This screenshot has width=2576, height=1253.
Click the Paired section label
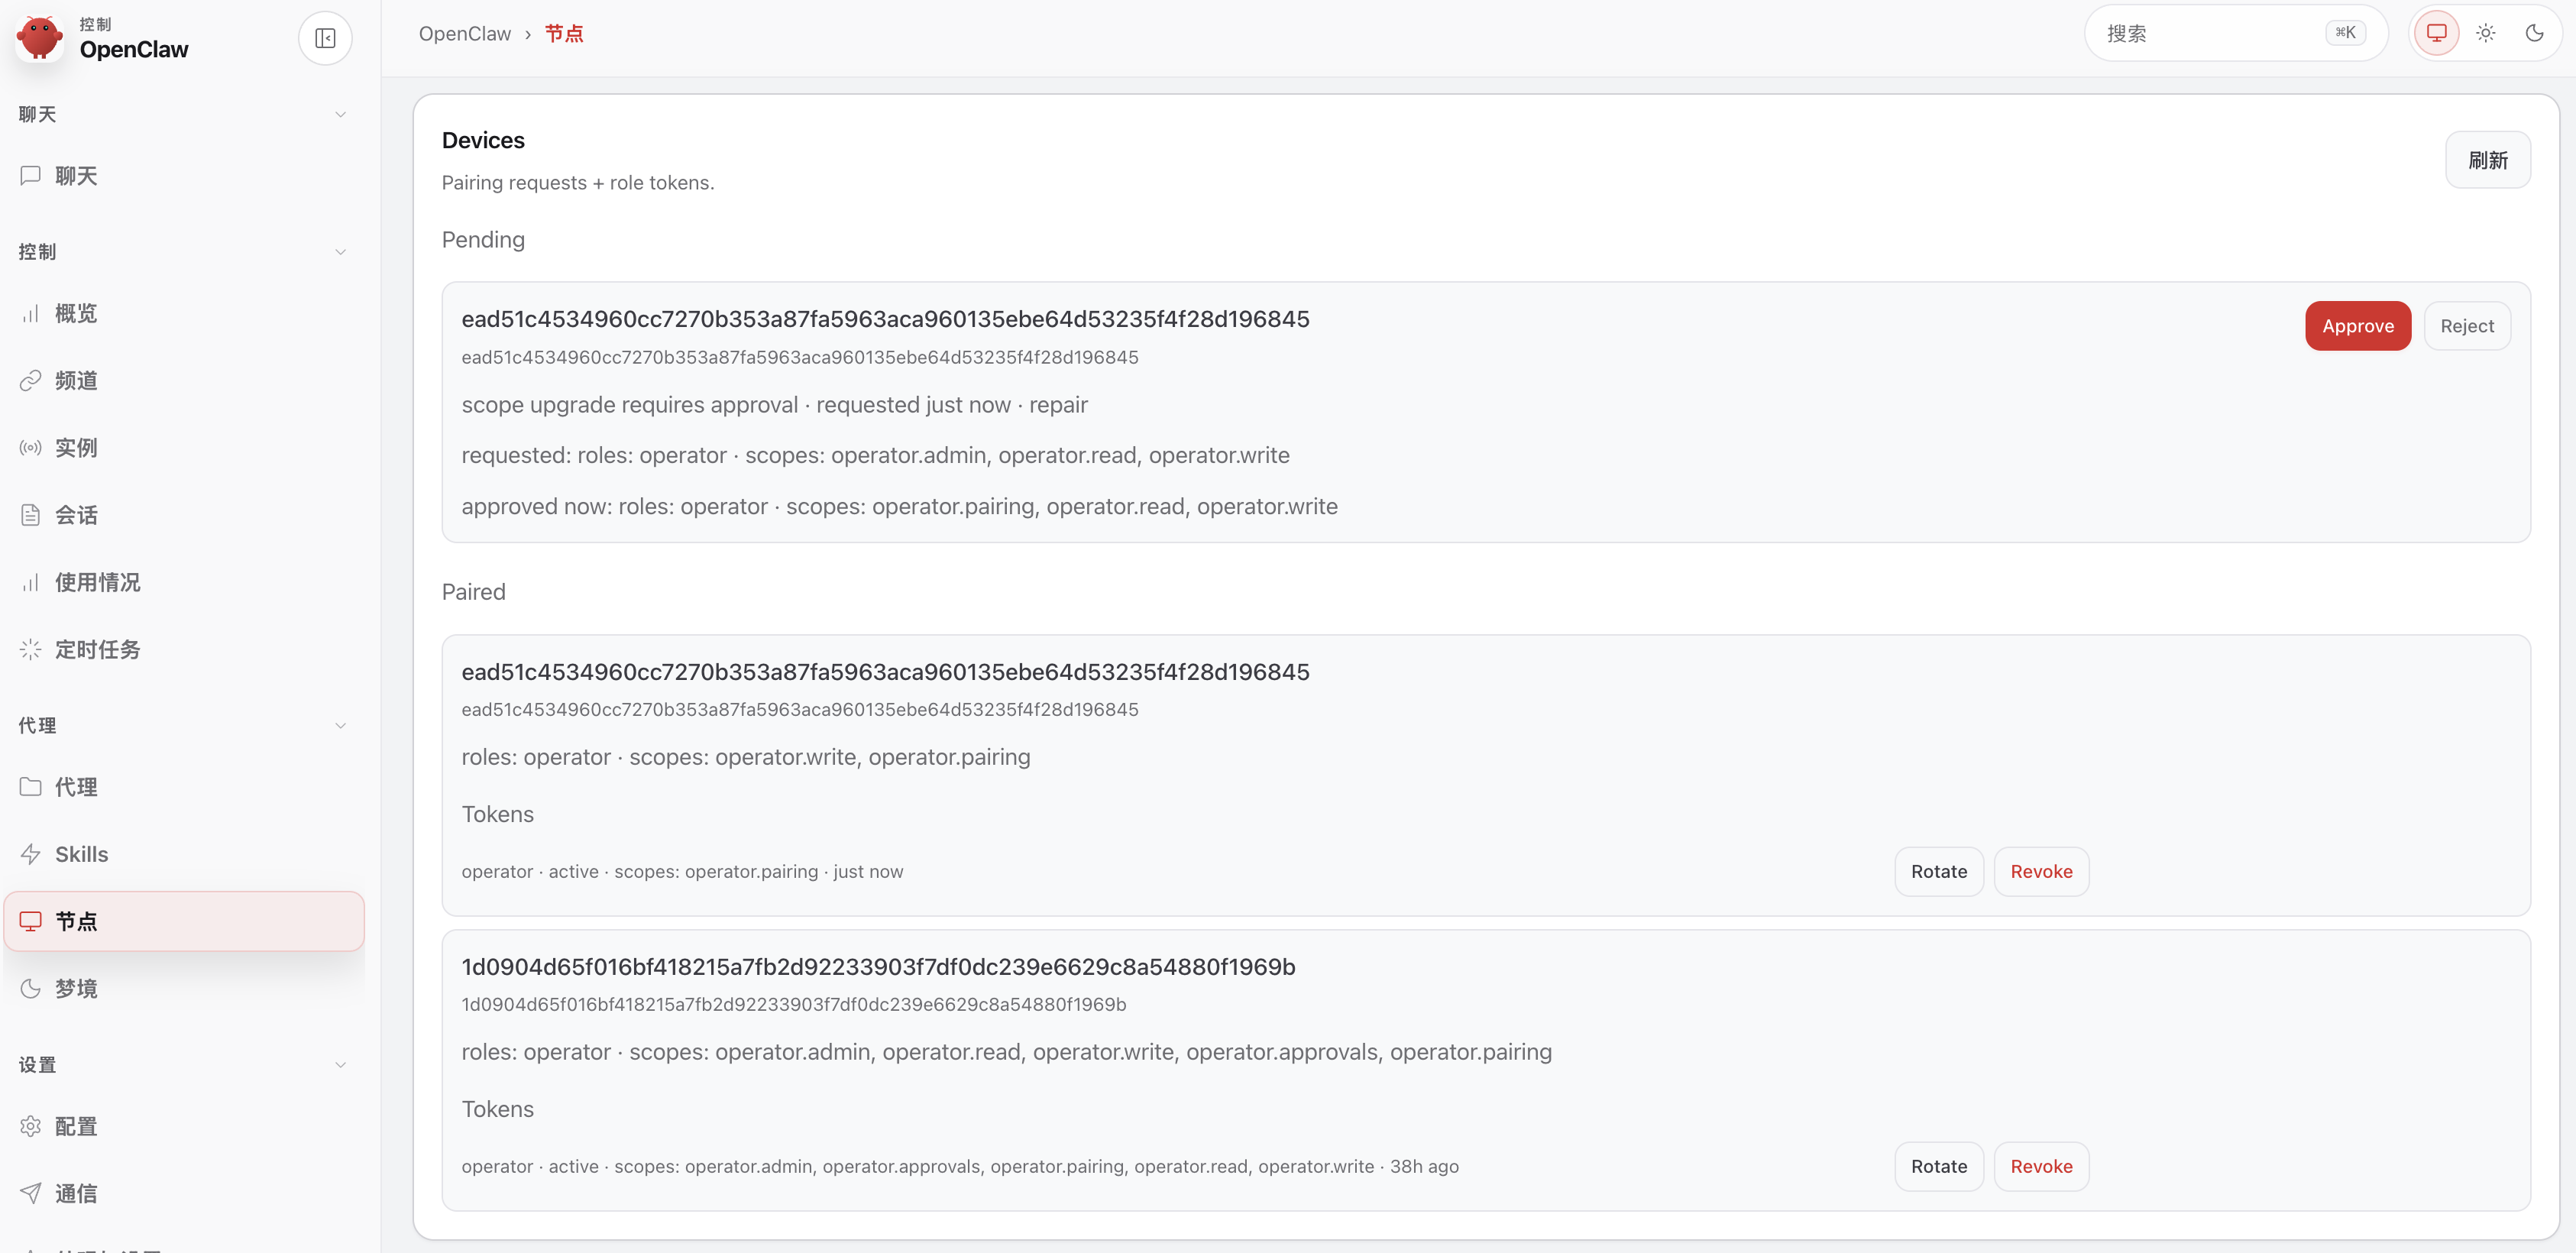point(473,592)
